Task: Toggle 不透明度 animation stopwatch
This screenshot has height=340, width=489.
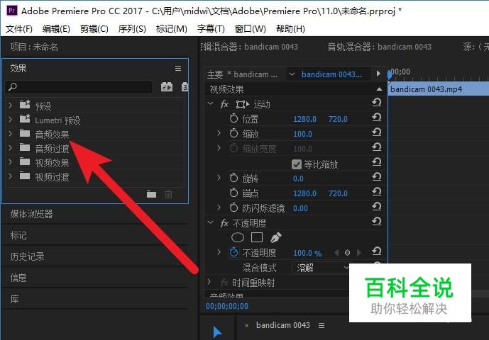Action: click(x=233, y=252)
